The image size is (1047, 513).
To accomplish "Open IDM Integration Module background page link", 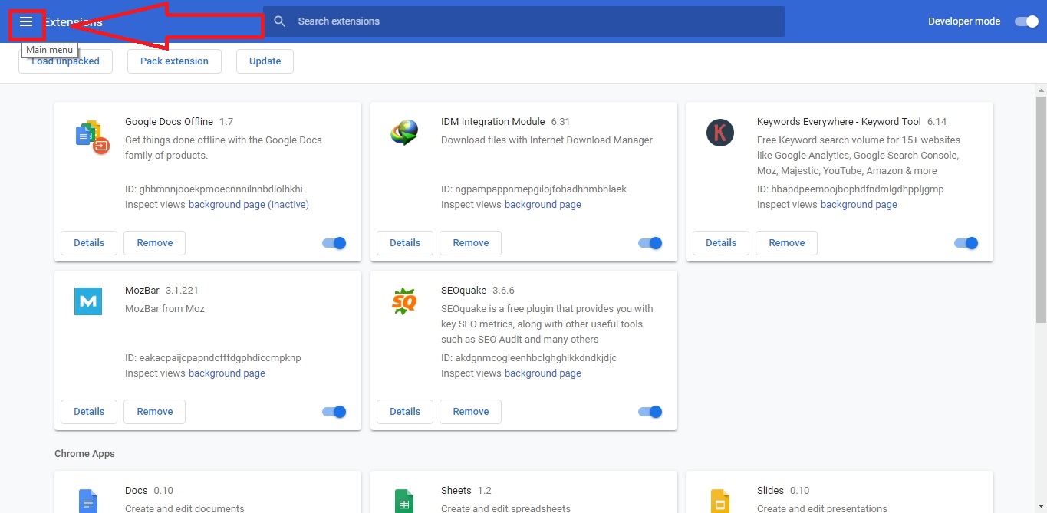I will [x=543, y=205].
